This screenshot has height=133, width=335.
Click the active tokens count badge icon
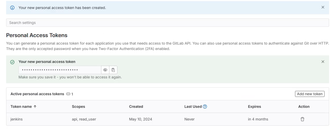[x=68, y=94]
